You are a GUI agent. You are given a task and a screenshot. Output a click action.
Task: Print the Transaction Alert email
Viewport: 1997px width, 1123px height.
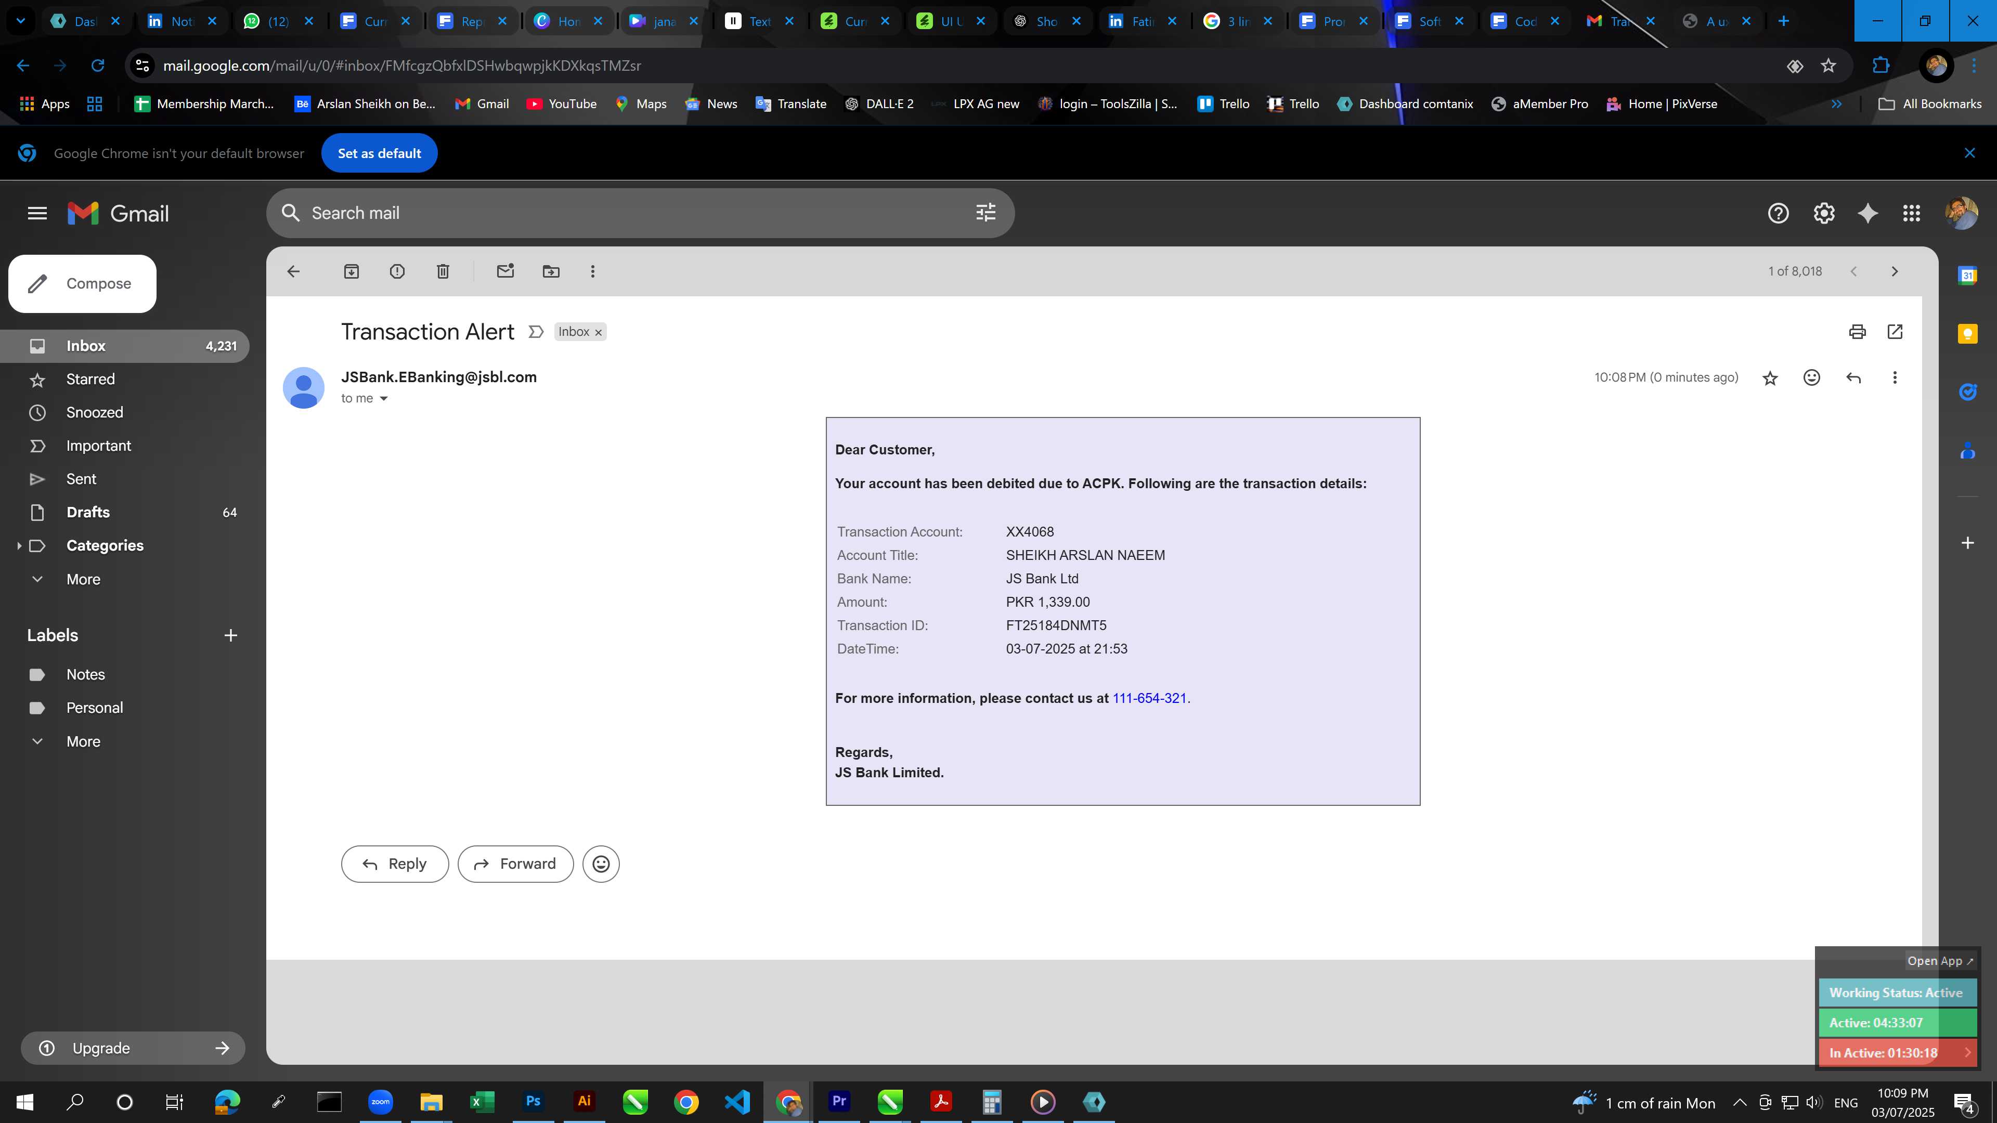pos(1857,332)
